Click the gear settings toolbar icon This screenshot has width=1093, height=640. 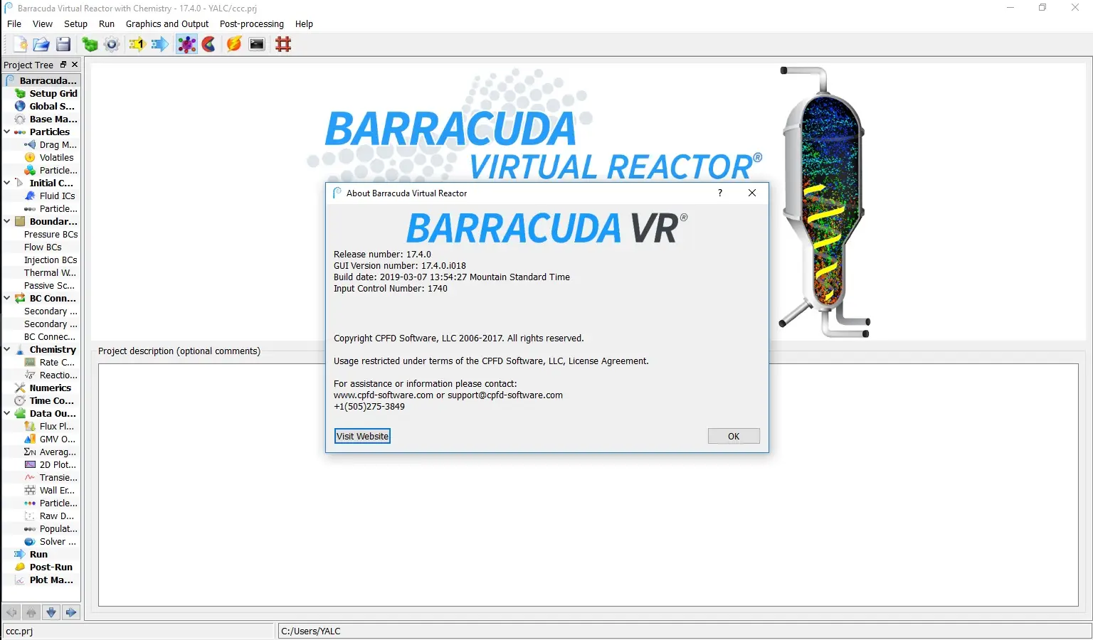point(112,44)
